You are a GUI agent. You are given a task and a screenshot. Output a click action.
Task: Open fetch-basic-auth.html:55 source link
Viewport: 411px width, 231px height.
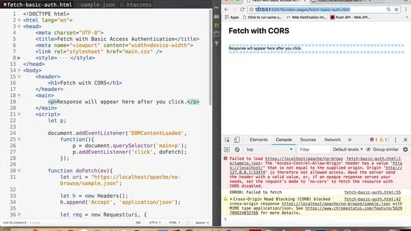point(372,193)
